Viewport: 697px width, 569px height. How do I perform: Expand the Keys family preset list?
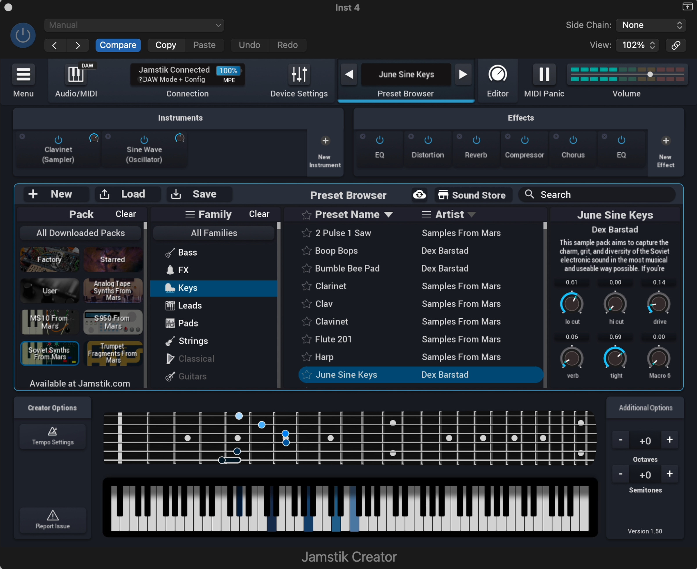point(188,287)
